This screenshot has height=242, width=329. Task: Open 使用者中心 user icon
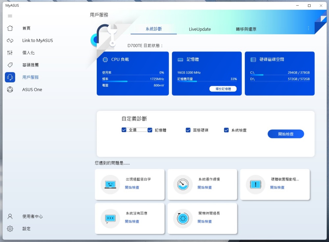tap(10, 216)
